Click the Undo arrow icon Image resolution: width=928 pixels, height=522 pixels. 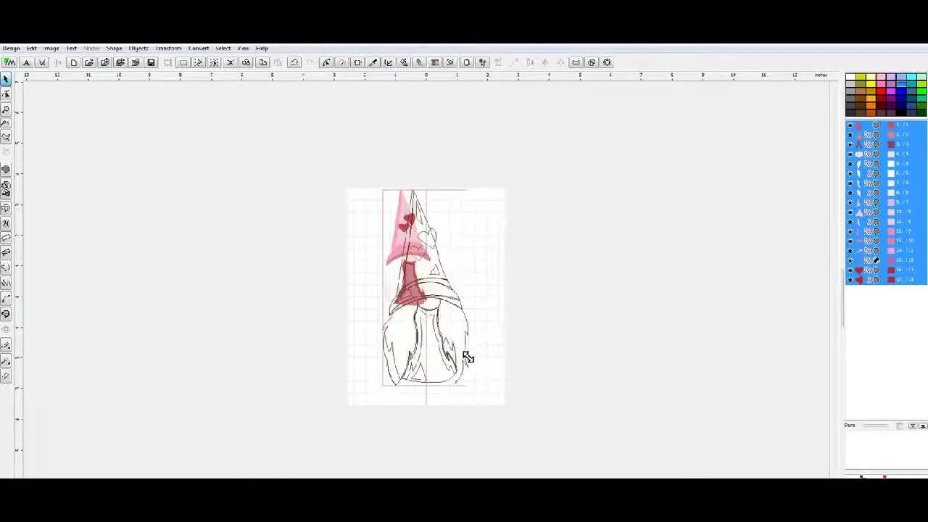click(x=294, y=62)
